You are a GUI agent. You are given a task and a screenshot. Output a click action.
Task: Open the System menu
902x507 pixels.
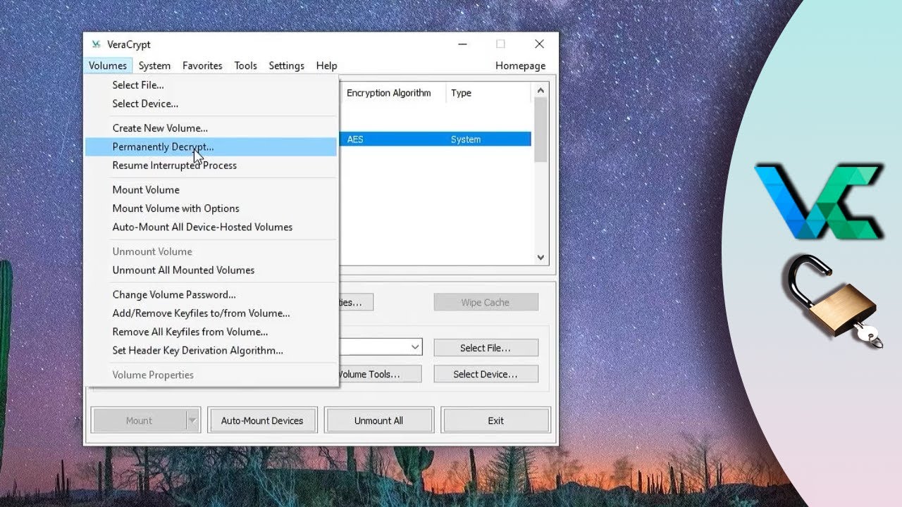[154, 65]
